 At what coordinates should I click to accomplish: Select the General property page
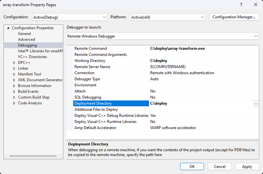24,34
